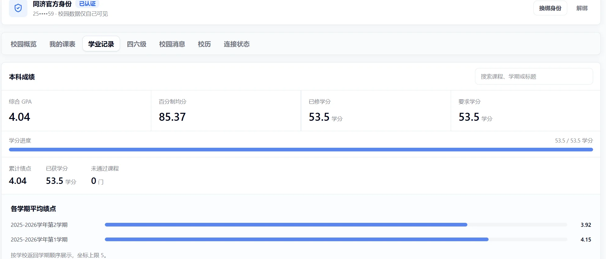606x259 pixels.
Task: Go to 校园消息 tab
Action: coord(172,44)
